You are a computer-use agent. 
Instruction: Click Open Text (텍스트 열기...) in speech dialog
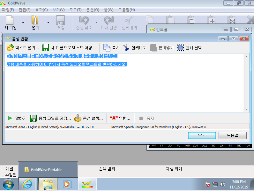(23, 48)
